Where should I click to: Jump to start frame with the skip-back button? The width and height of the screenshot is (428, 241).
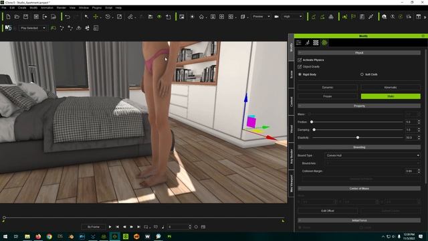click(x=117, y=227)
